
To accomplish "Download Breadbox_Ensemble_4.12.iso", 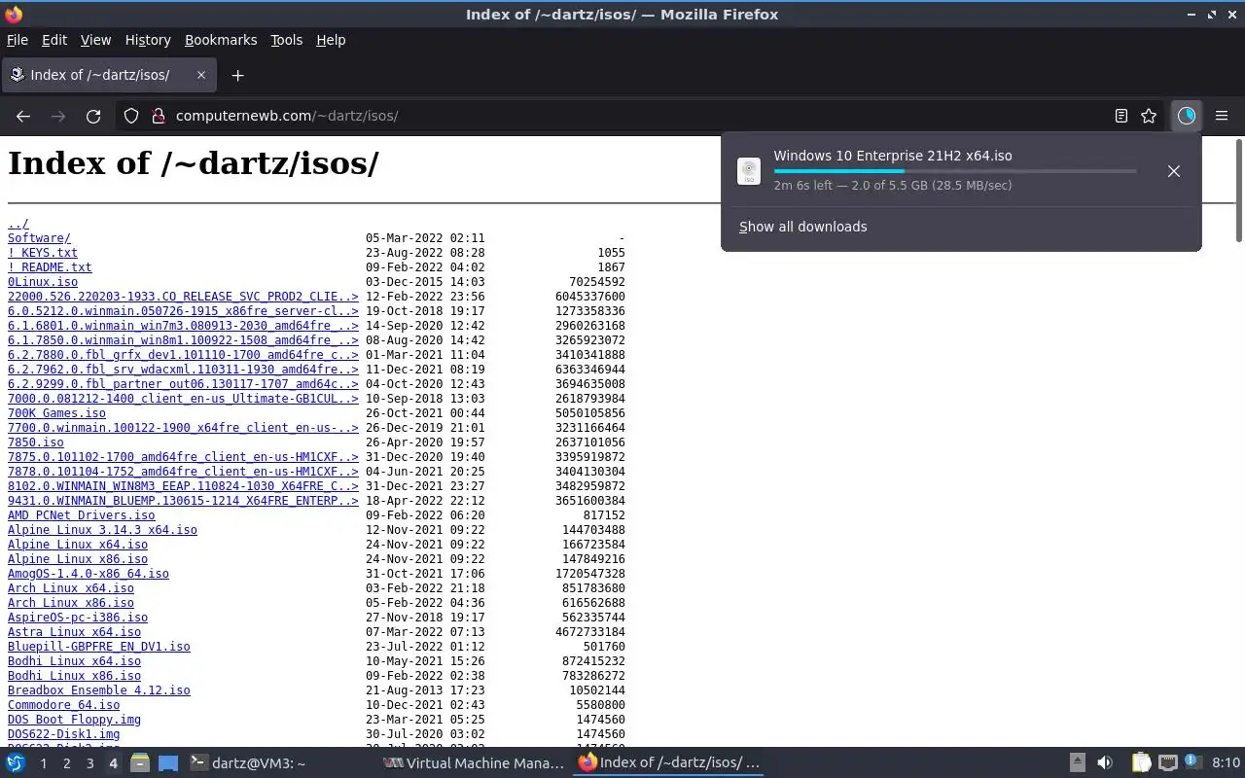I will pyautogui.click(x=99, y=690).
